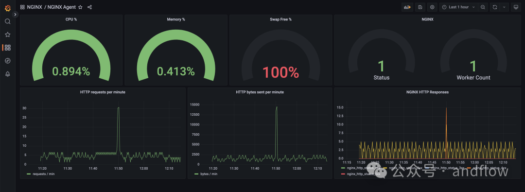This screenshot has width=525, height=192.
Task: Refresh the dashboard
Action: click(x=494, y=7)
